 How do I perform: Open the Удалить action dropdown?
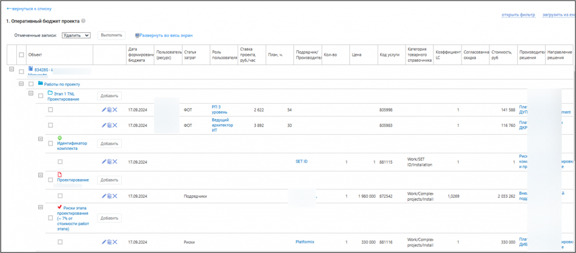click(76, 35)
